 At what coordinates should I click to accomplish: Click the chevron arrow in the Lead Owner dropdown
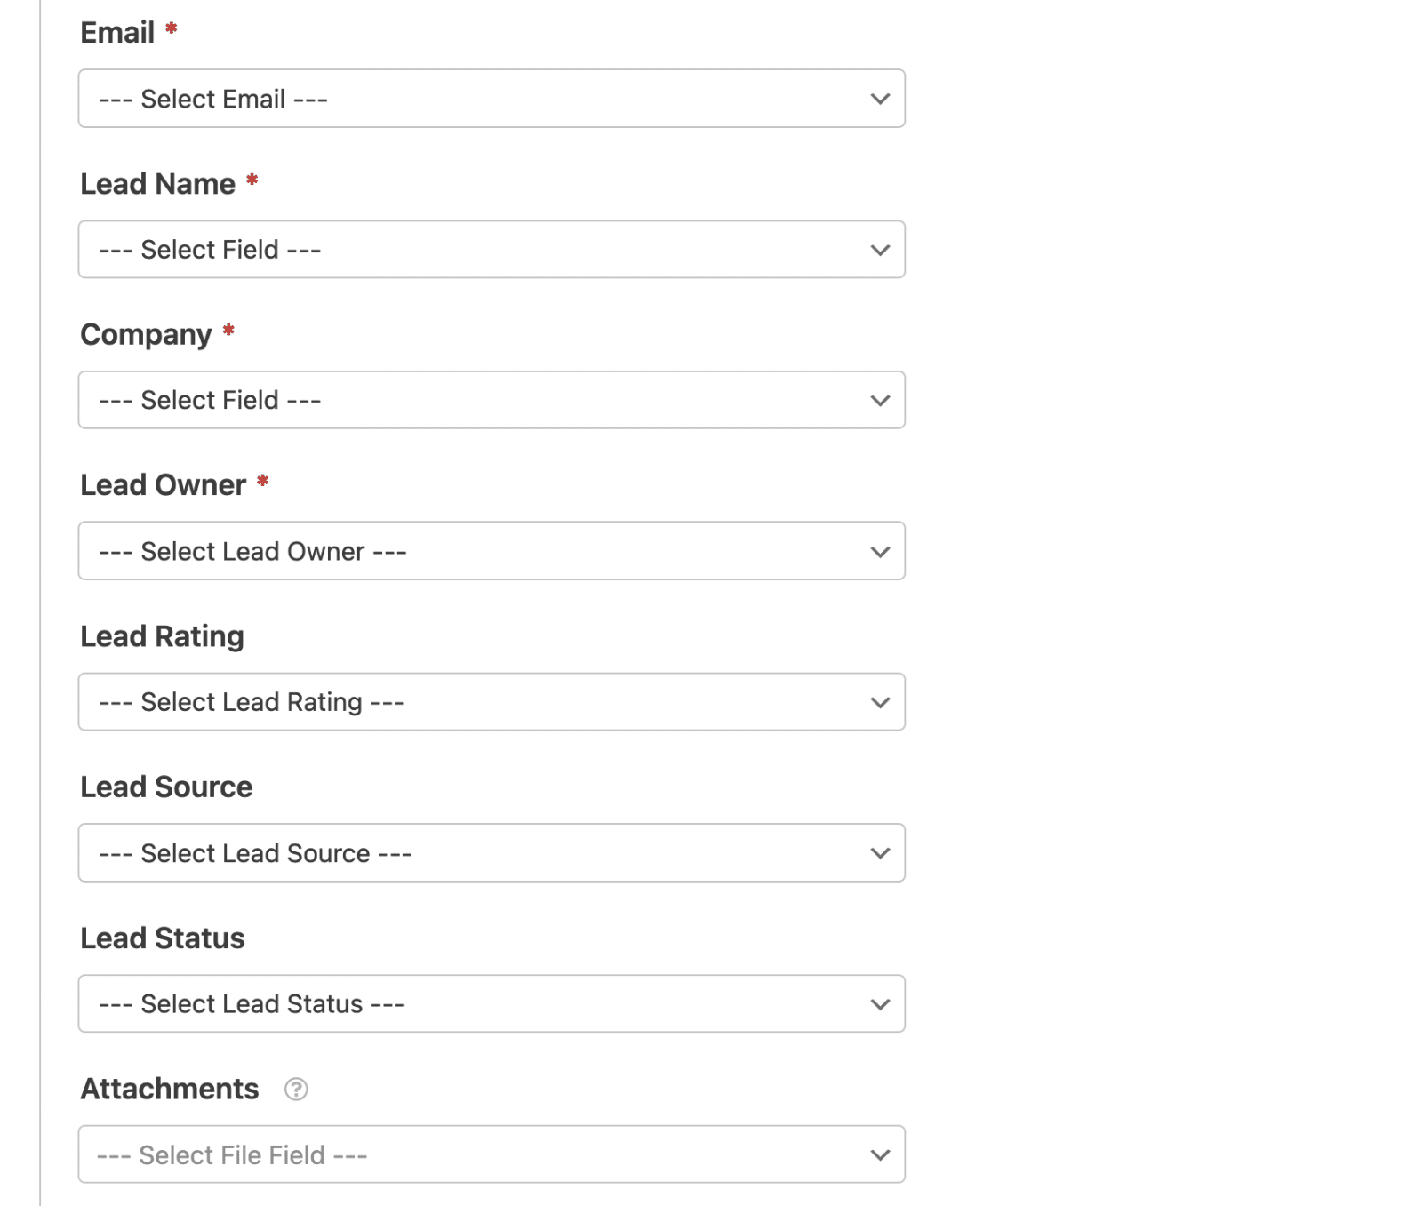880,551
